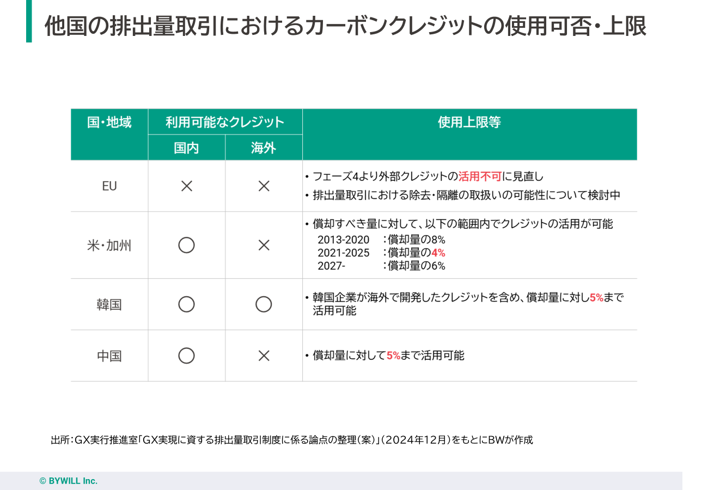Click the red 活用不可 text

pos(480,177)
